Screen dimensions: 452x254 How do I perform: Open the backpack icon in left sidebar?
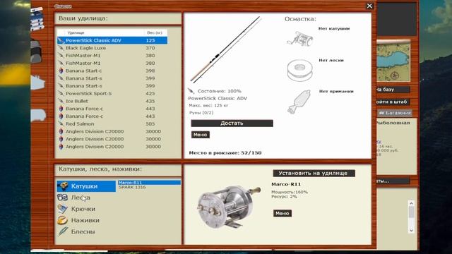point(36,52)
